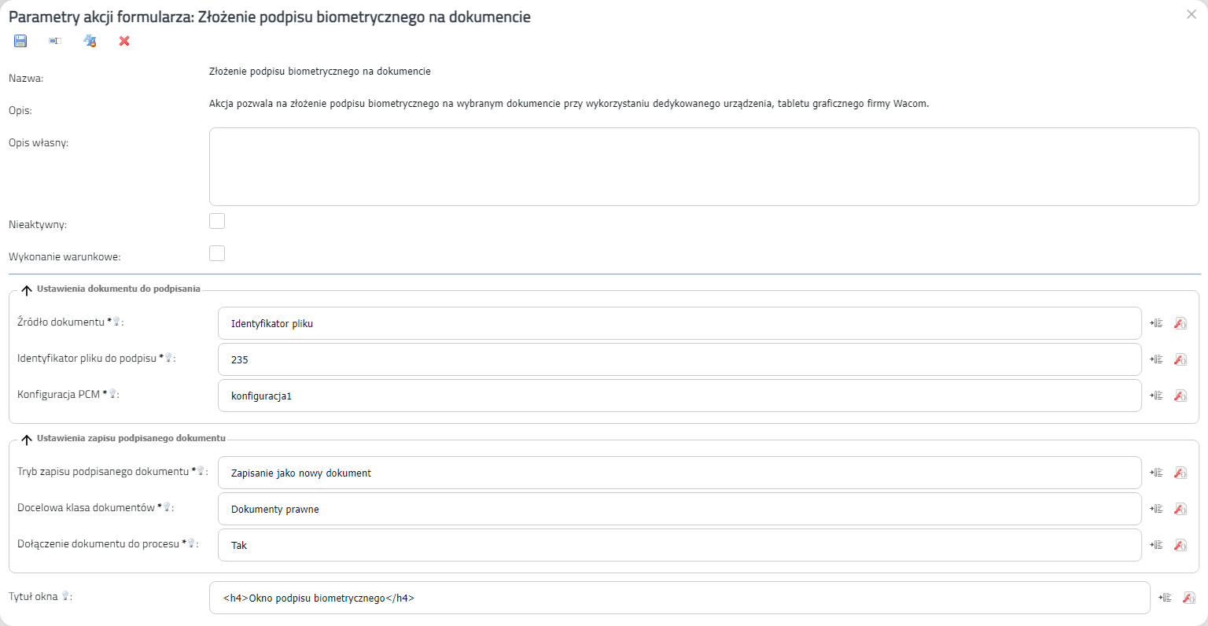Click the save floppy disk icon
1208x626 pixels.
20,41
